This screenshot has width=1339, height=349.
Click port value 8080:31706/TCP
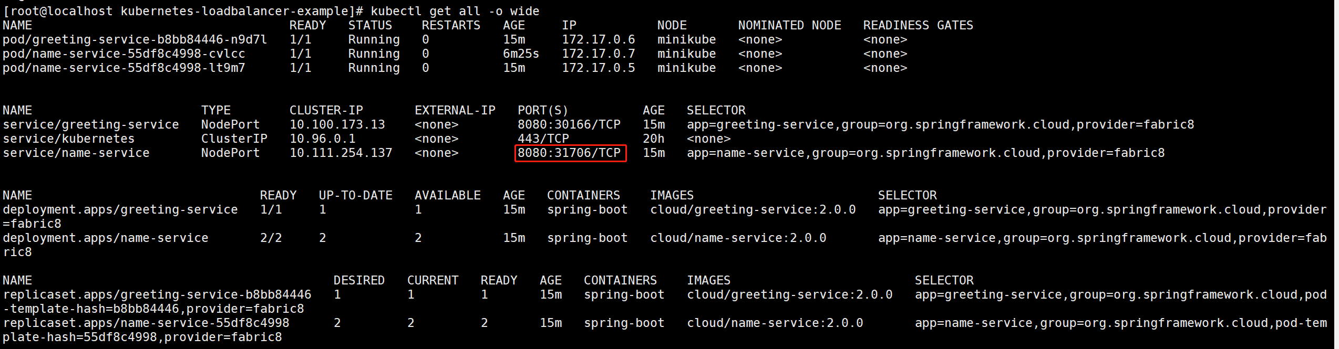click(569, 153)
